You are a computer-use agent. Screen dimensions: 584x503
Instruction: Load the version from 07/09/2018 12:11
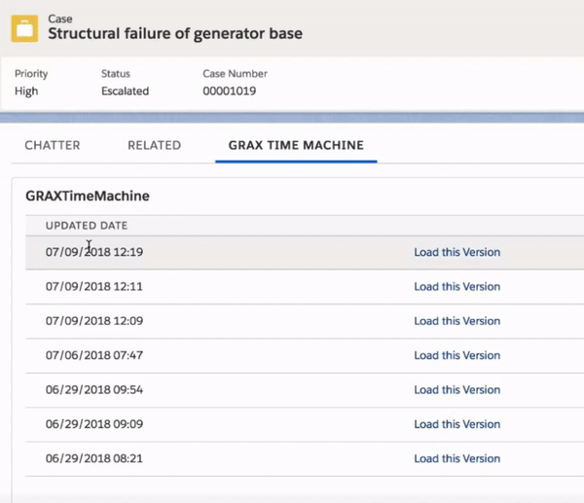pyautogui.click(x=457, y=287)
